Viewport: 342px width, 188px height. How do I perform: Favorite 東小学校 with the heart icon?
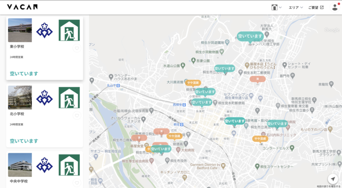(77, 48)
